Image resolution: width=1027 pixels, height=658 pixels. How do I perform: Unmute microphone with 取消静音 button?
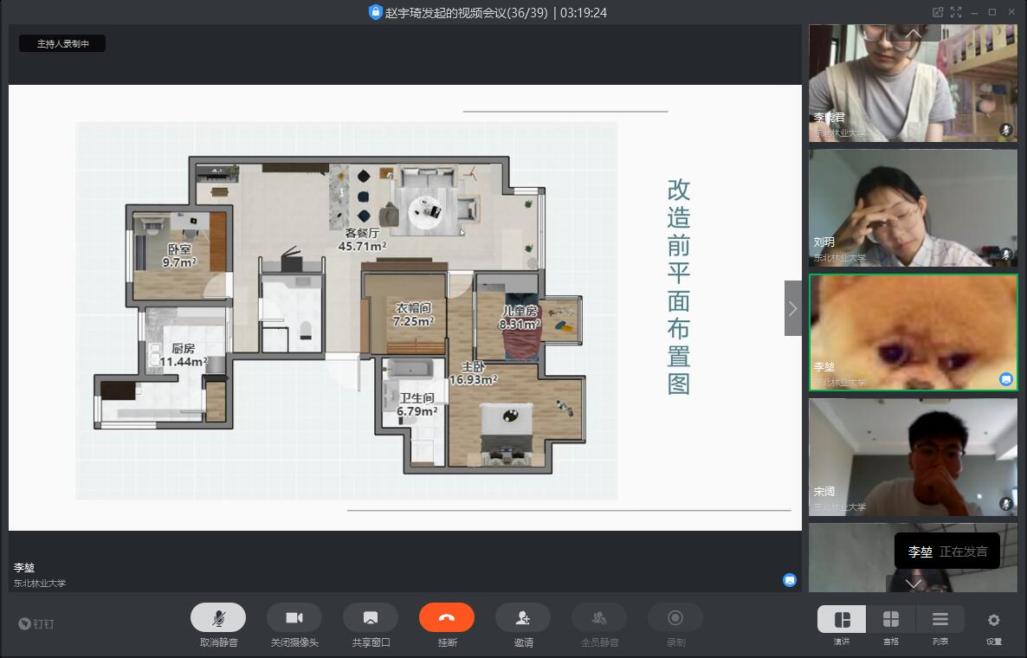tap(218, 618)
